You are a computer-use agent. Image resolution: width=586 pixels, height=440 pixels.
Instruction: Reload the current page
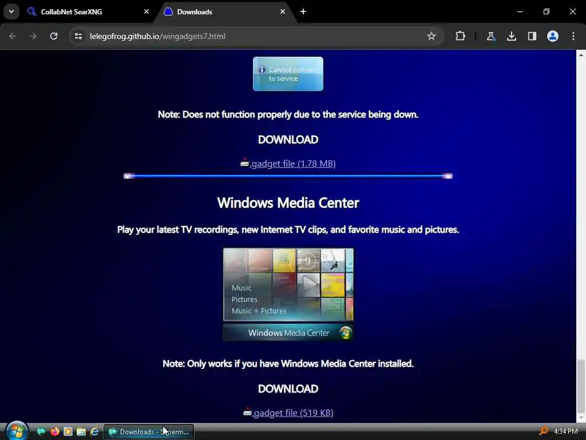[54, 36]
